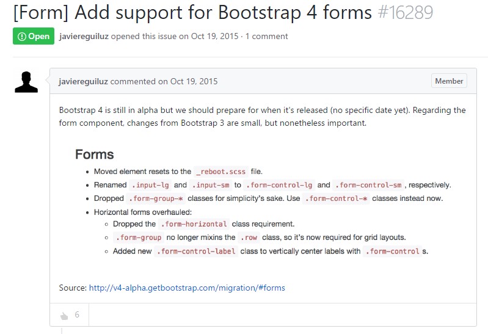Open javiereguiluz name in the comment header
The width and height of the screenshot is (488, 334).
[x=83, y=81]
